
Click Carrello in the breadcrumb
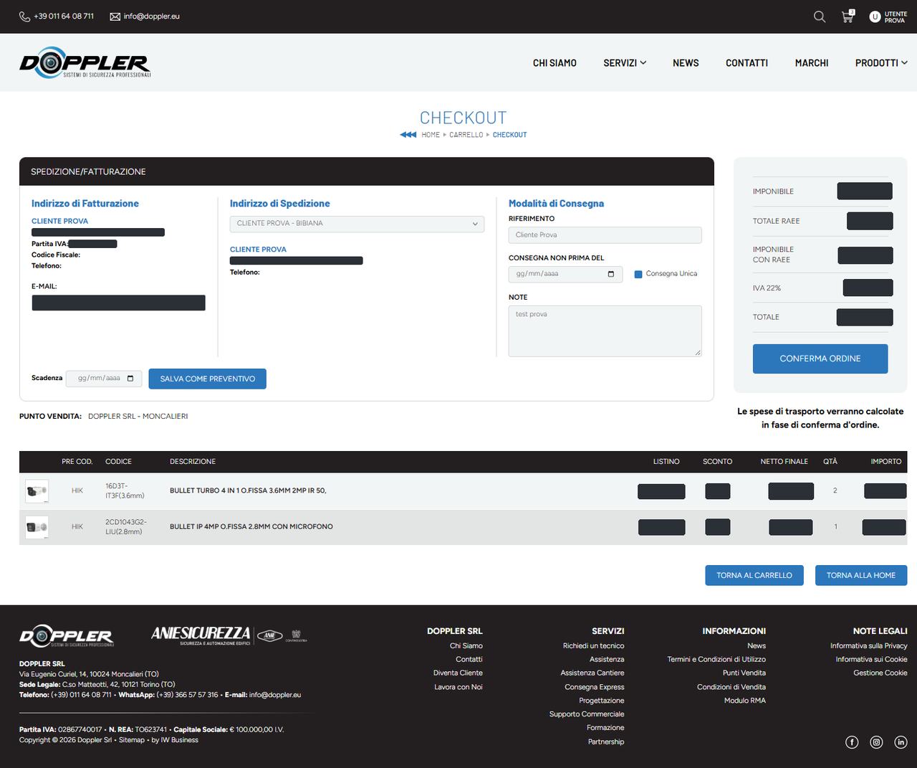point(466,135)
